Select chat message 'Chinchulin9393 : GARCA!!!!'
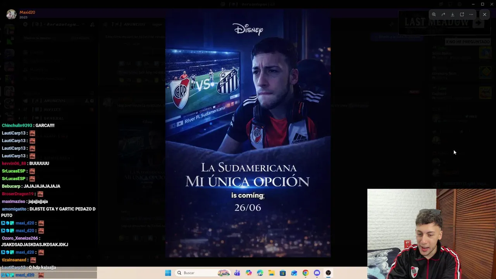This screenshot has height=279, width=496. [x=28, y=126]
